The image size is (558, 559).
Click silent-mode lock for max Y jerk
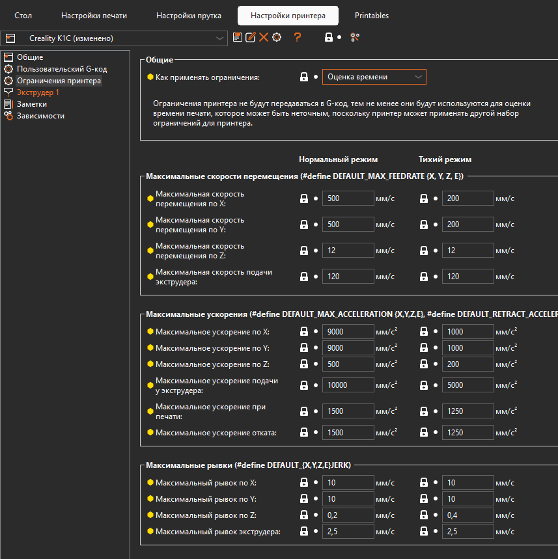coord(424,499)
